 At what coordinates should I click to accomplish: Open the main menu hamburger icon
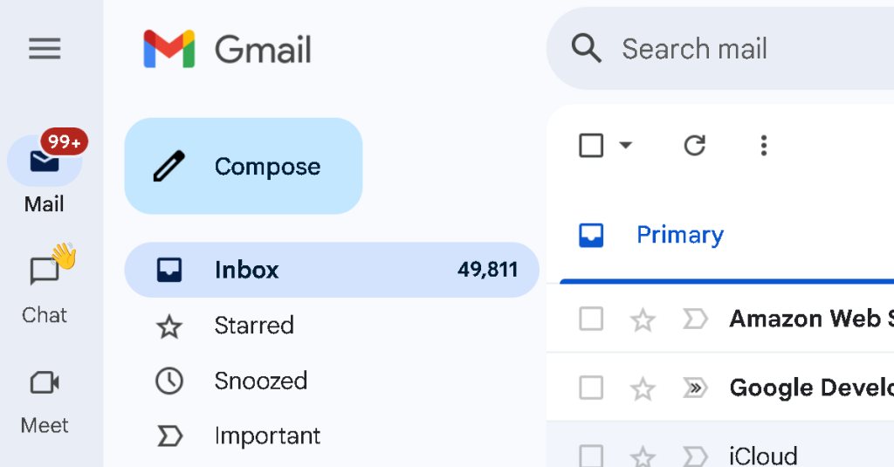point(45,49)
